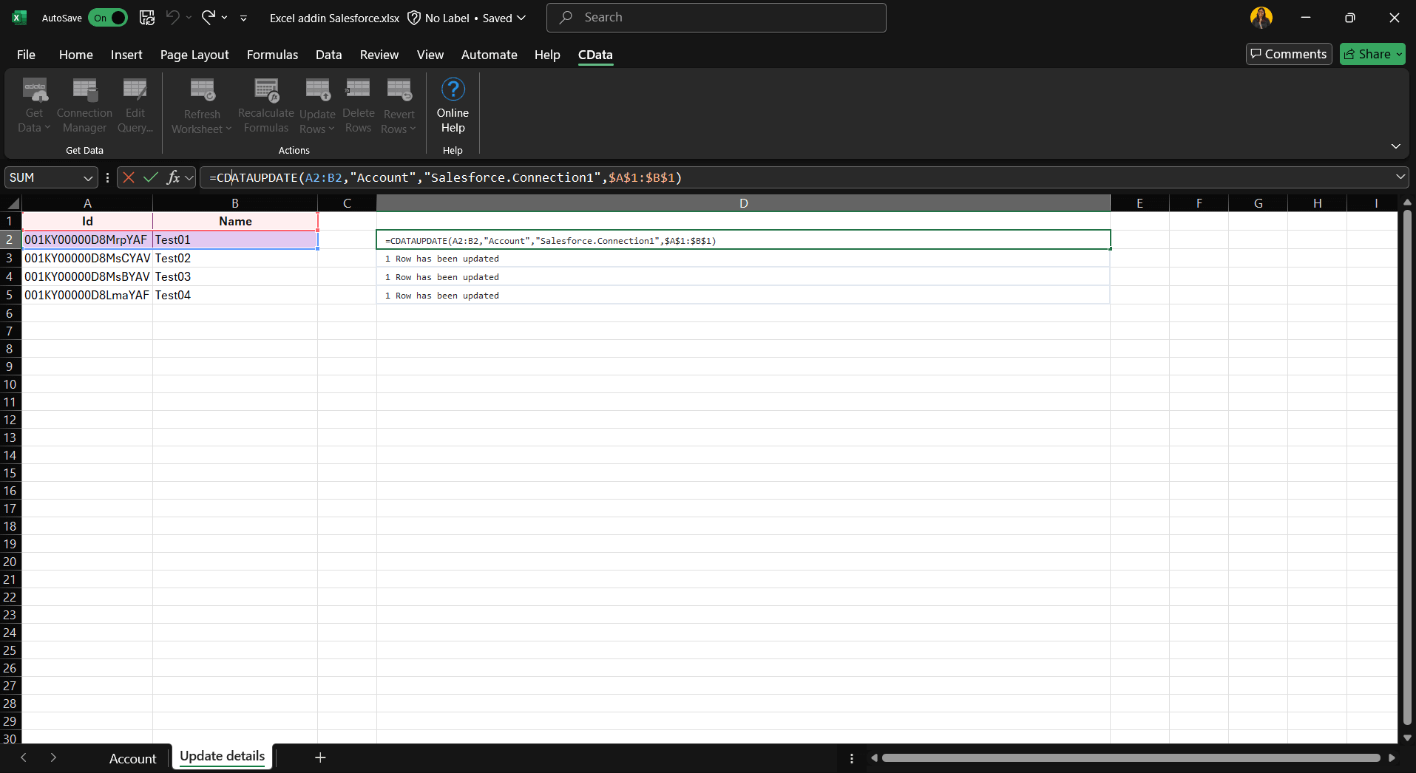
Task: Confirm the formula with the checkmark icon
Action: click(x=150, y=177)
